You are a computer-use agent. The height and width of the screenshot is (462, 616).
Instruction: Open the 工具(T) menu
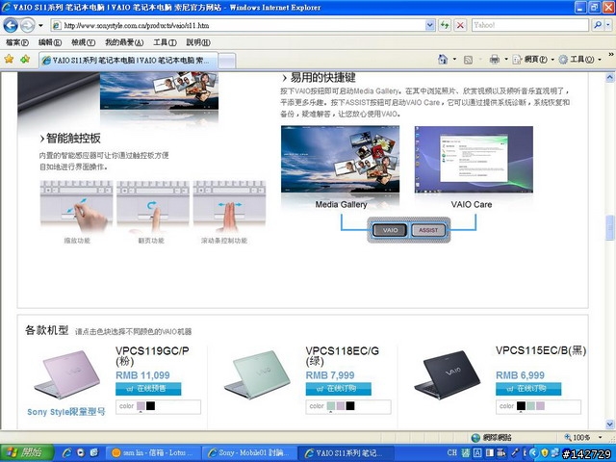[x=165, y=42]
